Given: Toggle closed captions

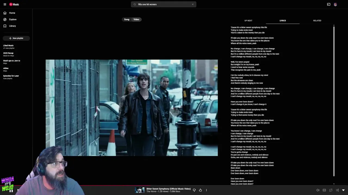Looking at the screenshot, I should 324,190.
